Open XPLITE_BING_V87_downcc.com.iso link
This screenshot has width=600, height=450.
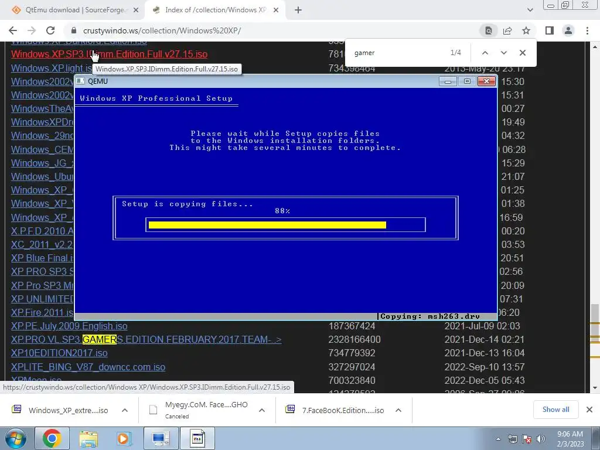[88, 367]
